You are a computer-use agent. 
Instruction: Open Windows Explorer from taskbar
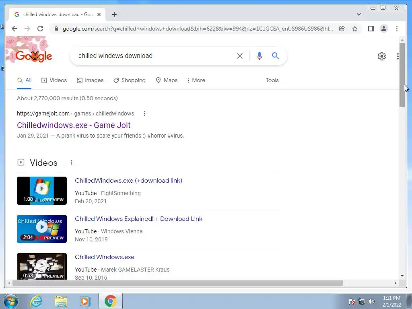click(x=61, y=301)
